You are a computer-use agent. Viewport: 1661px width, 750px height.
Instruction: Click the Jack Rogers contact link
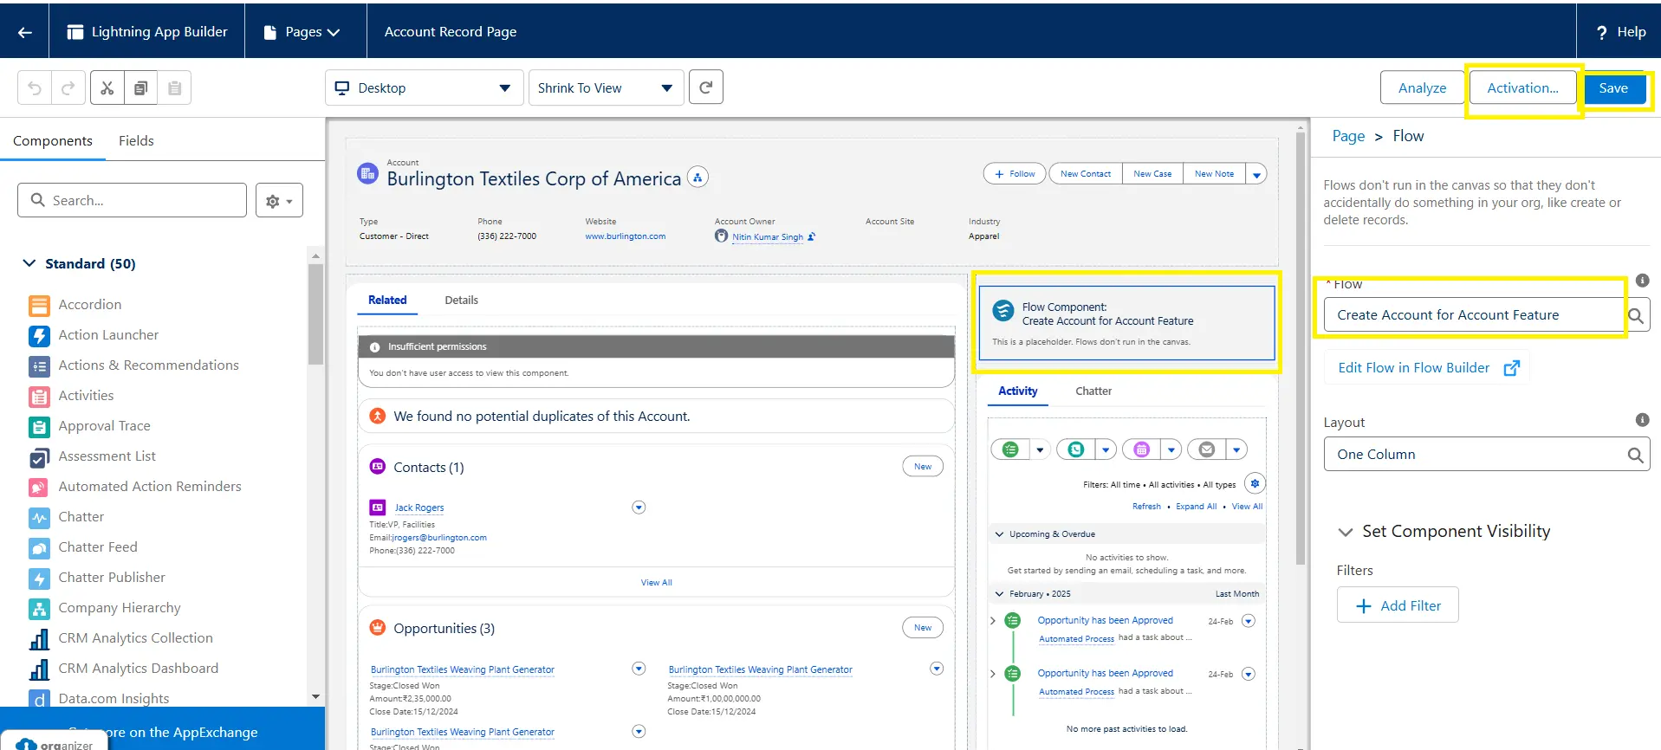(x=419, y=508)
